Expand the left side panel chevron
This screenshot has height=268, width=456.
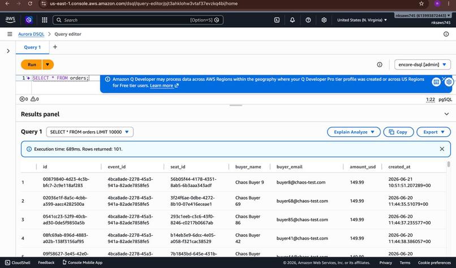tap(8, 51)
